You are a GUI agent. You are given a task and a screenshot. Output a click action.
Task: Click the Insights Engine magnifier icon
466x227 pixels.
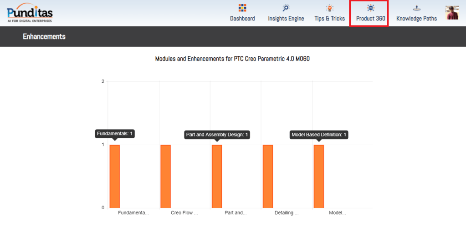click(286, 8)
